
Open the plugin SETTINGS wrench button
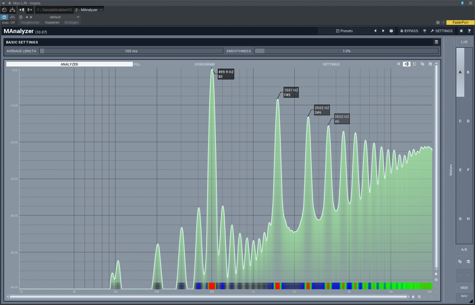tap(442, 31)
